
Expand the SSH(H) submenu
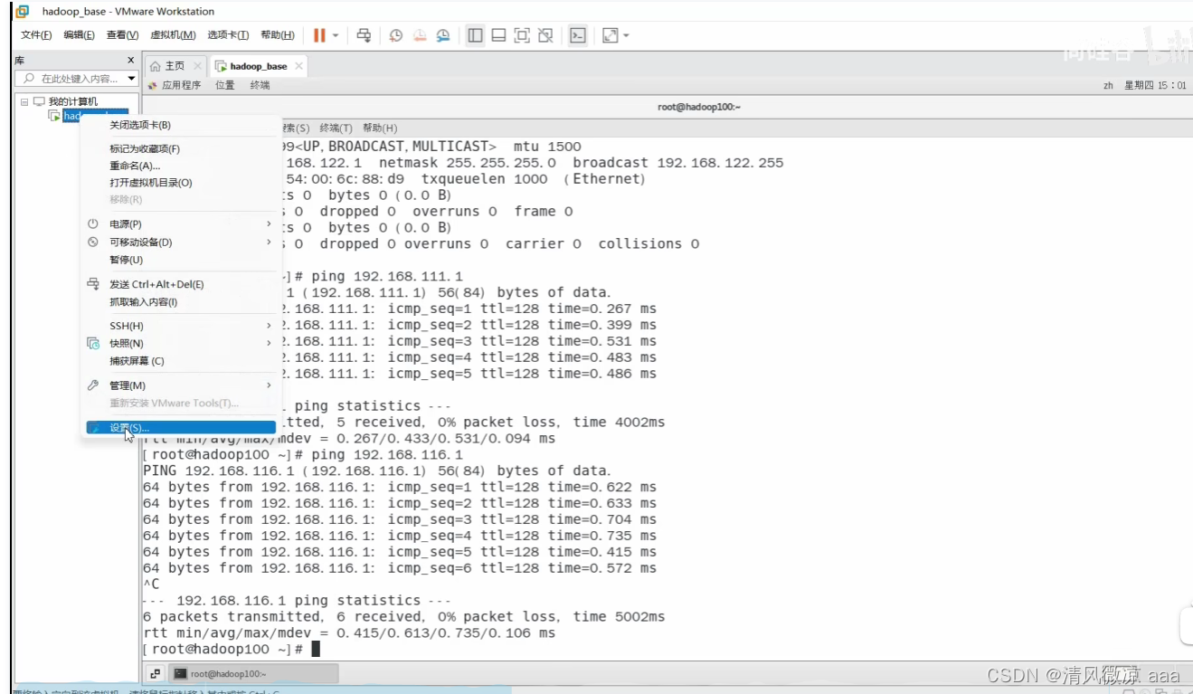click(180, 326)
